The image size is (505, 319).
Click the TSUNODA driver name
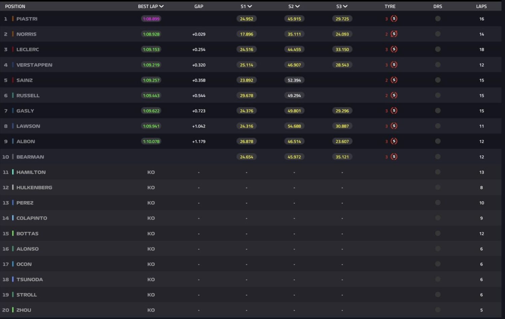click(30, 280)
